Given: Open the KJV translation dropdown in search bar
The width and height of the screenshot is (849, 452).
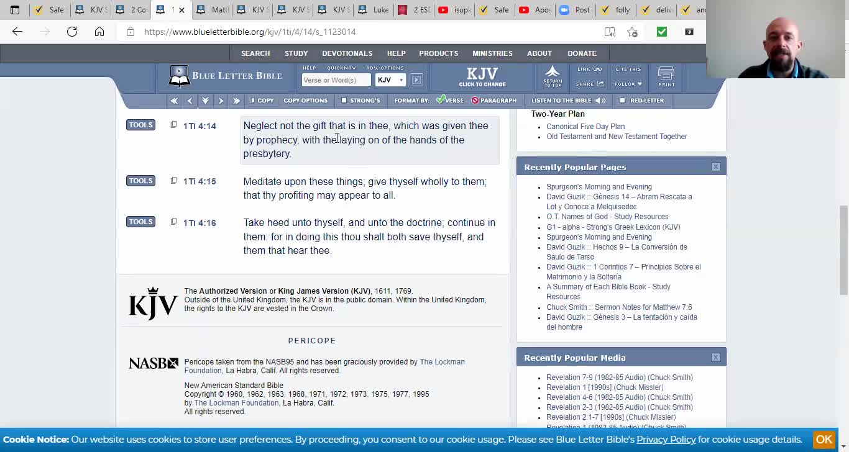Looking at the screenshot, I should point(390,80).
